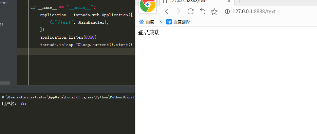The width and height of the screenshot is (317, 134).
Task: Click the Chrome accelerator logo icon
Action: point(148,6)
